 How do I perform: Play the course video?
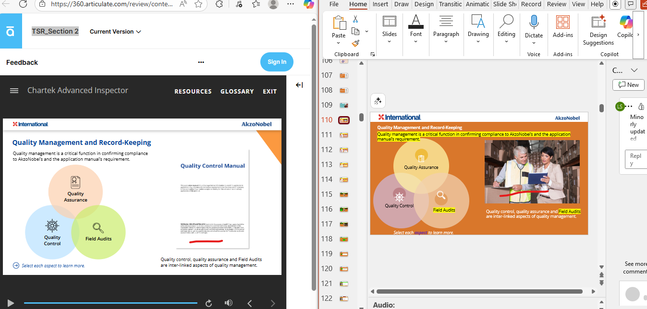(11, 303)
